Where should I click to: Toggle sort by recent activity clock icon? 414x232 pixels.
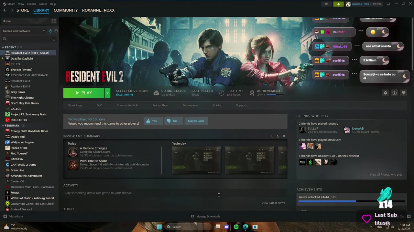50,31
